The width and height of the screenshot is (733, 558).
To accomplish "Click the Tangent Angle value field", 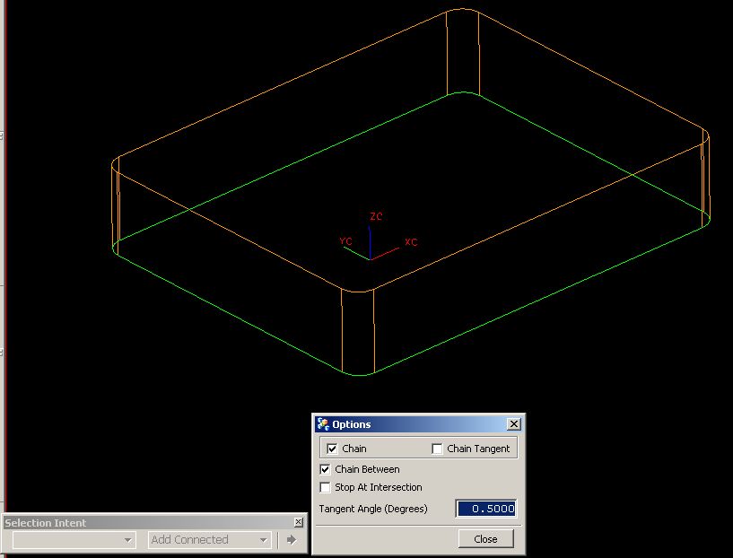I will click(x=486, y=509).
